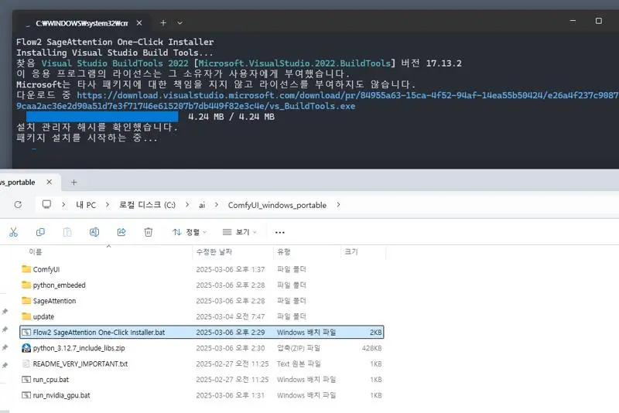Click the text file icon for README_VERY_IMPORTANT.txt
The height and width of the screenshot is (413, 619).
[26, 364]
